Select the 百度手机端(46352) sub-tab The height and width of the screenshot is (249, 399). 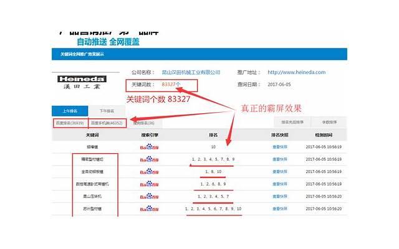pyautogui.click(x=107, y=123)
